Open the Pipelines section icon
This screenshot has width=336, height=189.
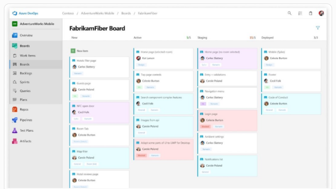[x=14, y=120]
